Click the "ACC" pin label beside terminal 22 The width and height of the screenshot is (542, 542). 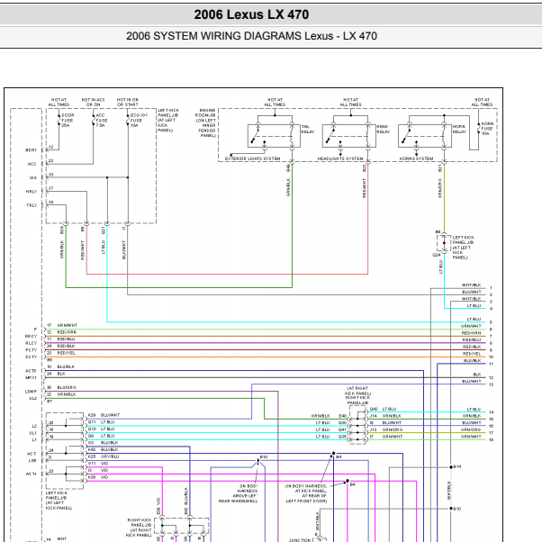(32, 164)
